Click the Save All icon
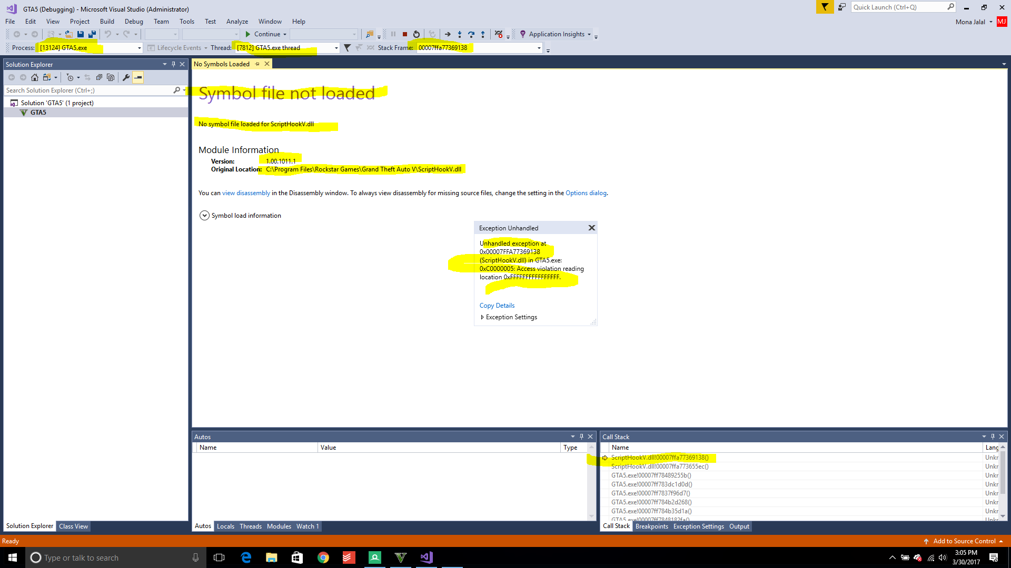 pyautogui.click(x=92, y=34)
